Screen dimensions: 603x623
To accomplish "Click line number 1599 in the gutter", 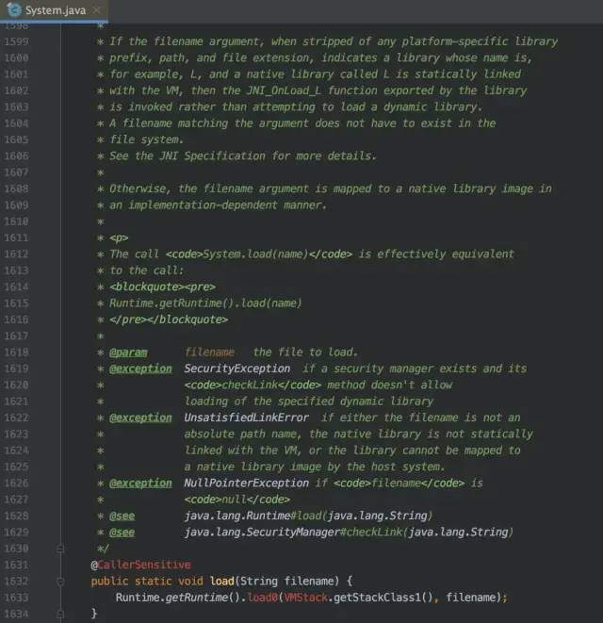I will (16, 41).
